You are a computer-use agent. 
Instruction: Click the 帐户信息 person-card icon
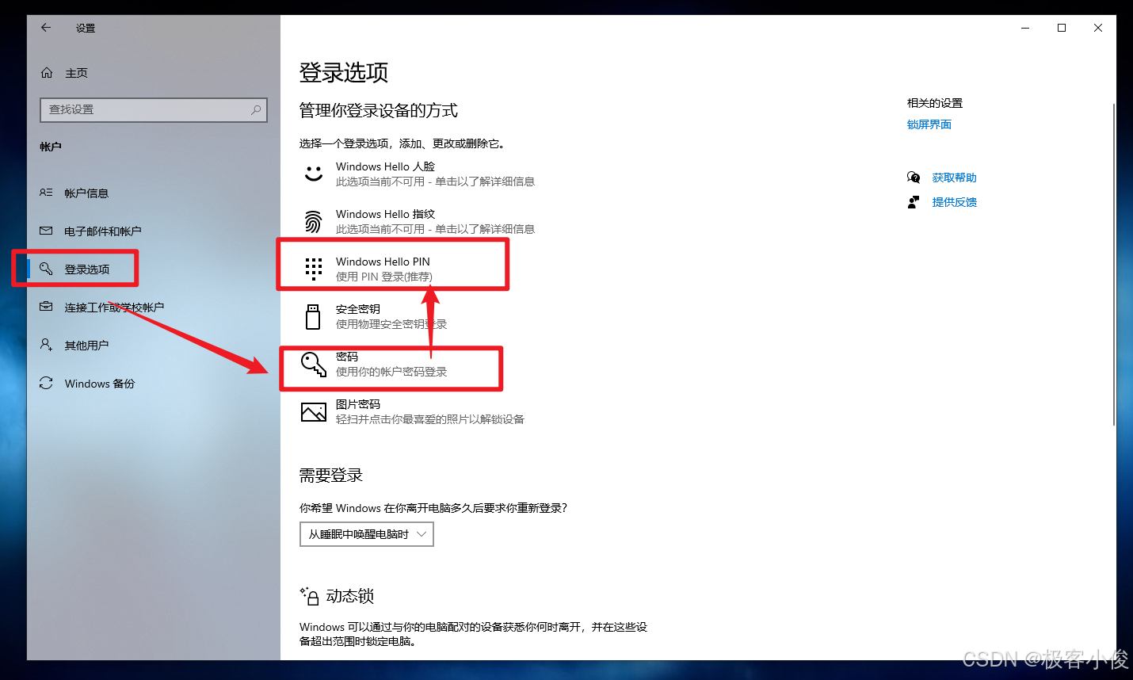[46, 193]
